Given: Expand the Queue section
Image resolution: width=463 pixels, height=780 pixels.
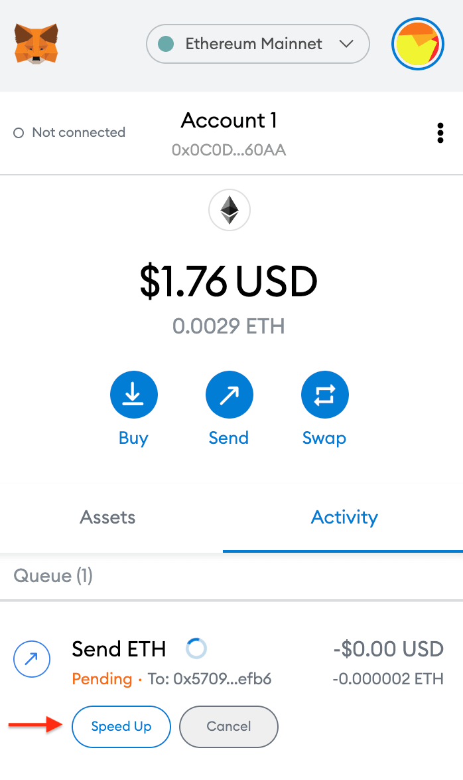Looking at the screenshot, I should [52, 576].
